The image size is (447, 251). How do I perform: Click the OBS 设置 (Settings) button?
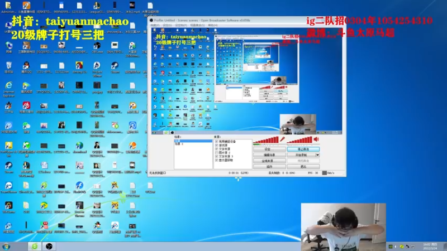[269, 149]
